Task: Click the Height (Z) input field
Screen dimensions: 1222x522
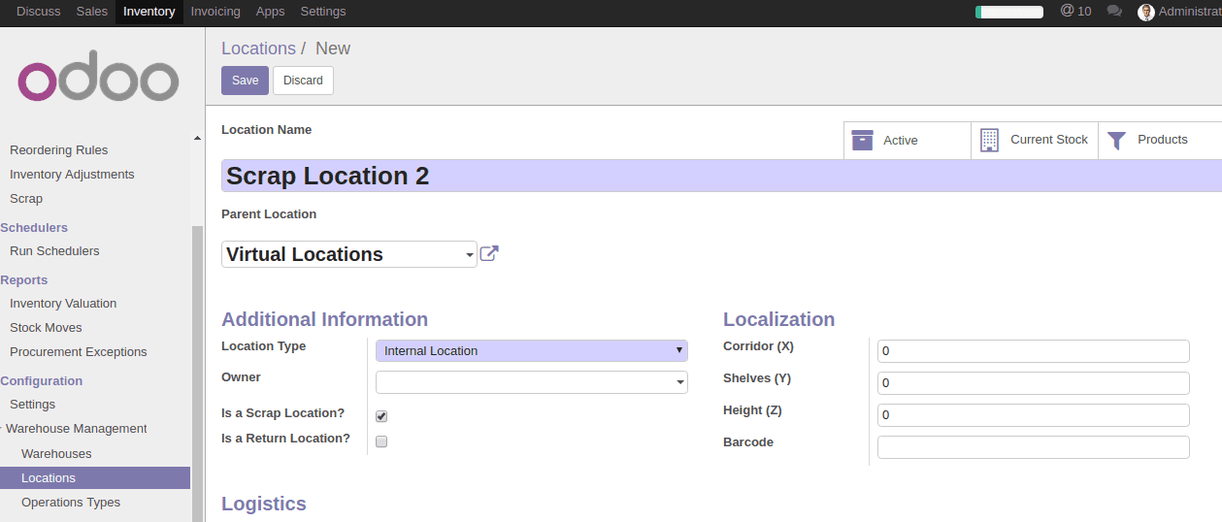Action: (1034, 415)
